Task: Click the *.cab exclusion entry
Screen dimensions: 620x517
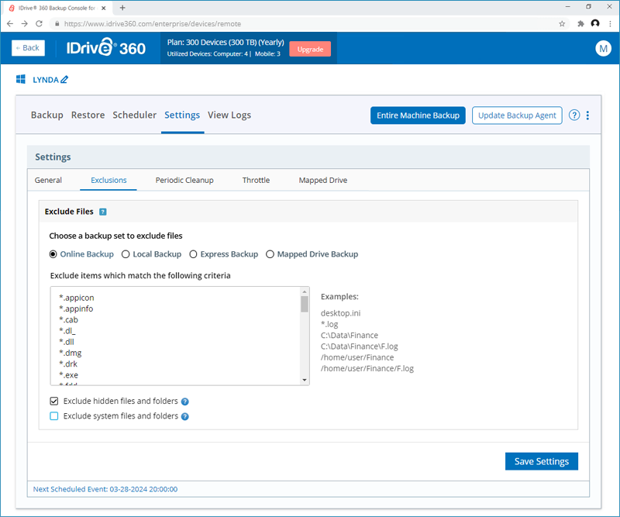Action: [68, 320]
